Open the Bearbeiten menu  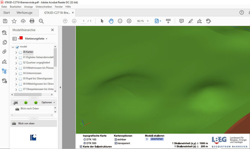(16, 7)
